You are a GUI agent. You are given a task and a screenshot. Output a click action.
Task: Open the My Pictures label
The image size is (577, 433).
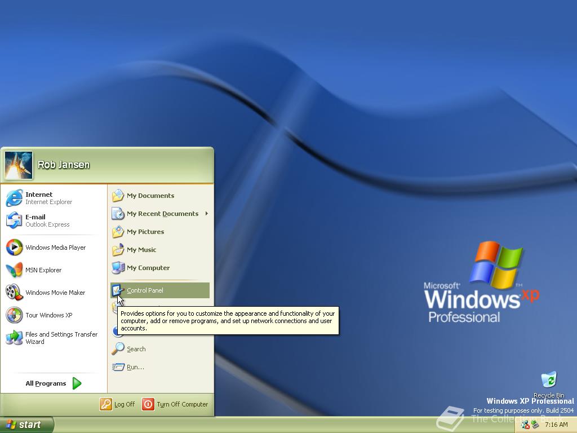[145, 232]
